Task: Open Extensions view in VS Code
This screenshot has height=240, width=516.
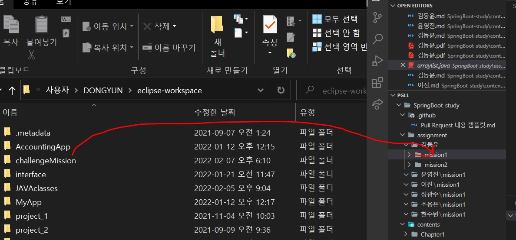Action: click(x=377, y=83)
